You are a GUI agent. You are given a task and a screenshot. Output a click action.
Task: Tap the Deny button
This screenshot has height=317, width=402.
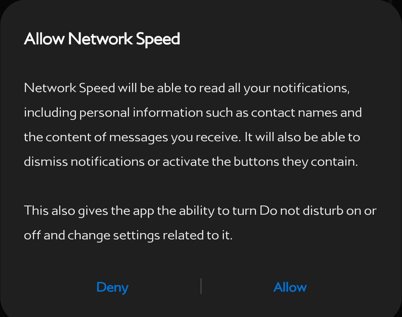[x=112, y=287]
